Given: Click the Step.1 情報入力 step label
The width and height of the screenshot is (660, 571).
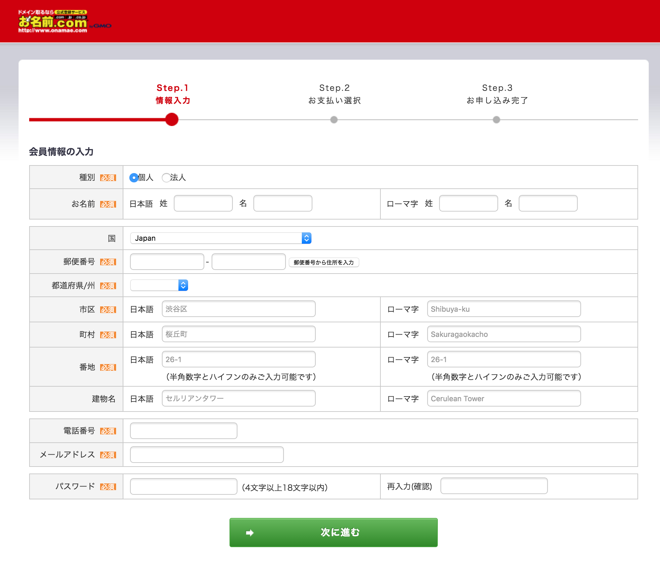Looking at the screenshot, I should point(173,94).
